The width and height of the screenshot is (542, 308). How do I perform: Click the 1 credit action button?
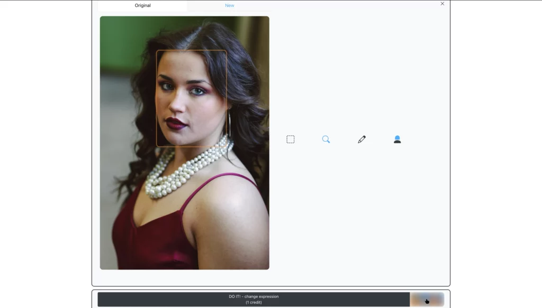coord(254,299)
